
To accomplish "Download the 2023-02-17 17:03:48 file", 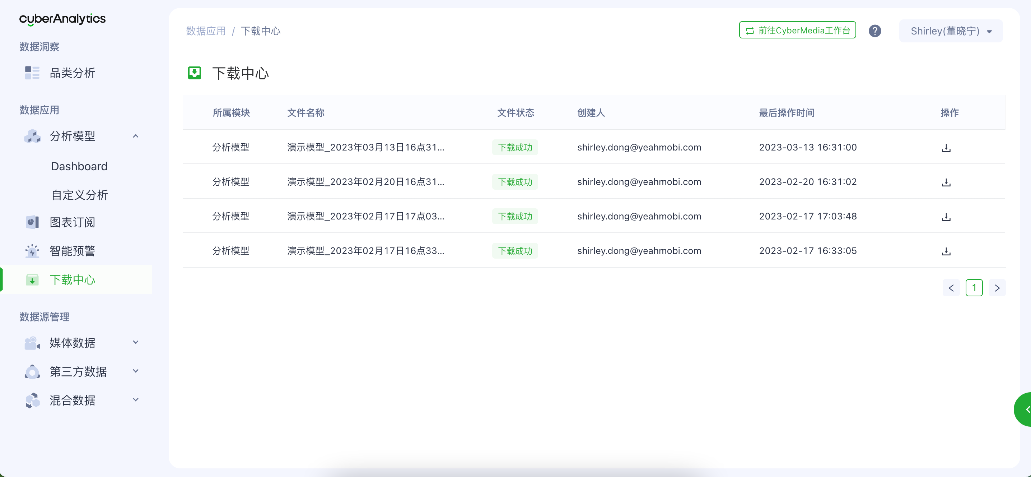I will coord(946,217).
